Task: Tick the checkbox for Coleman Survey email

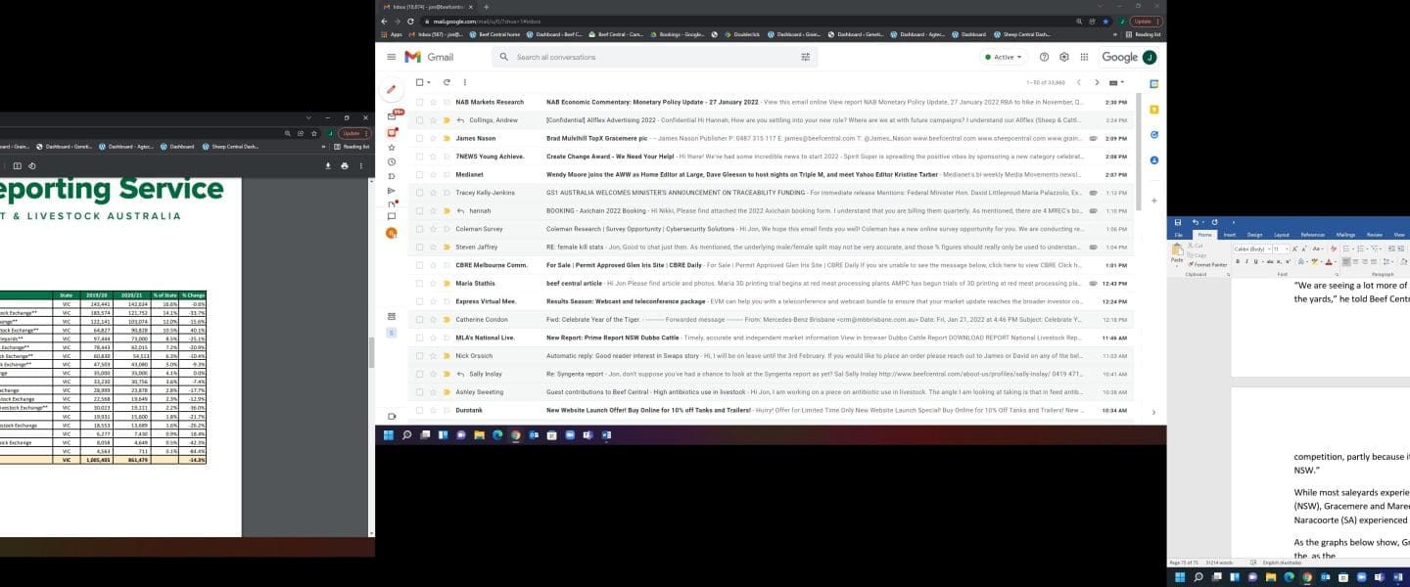Action: (420, 229)
